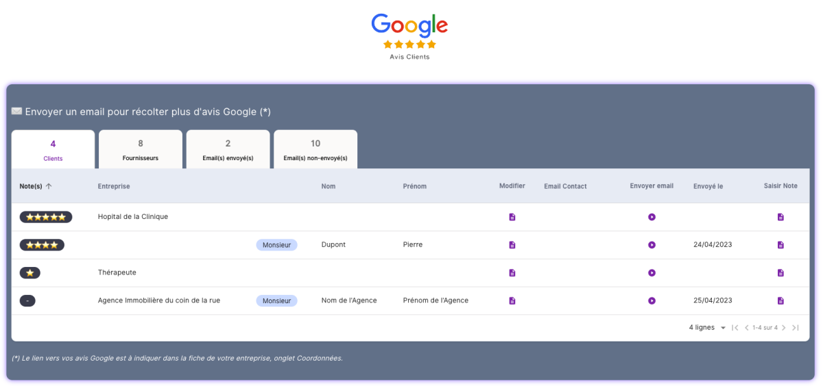Screen dimensions: 823x386
Task: Click the five-star rating badge
Action: click(46, 217)
